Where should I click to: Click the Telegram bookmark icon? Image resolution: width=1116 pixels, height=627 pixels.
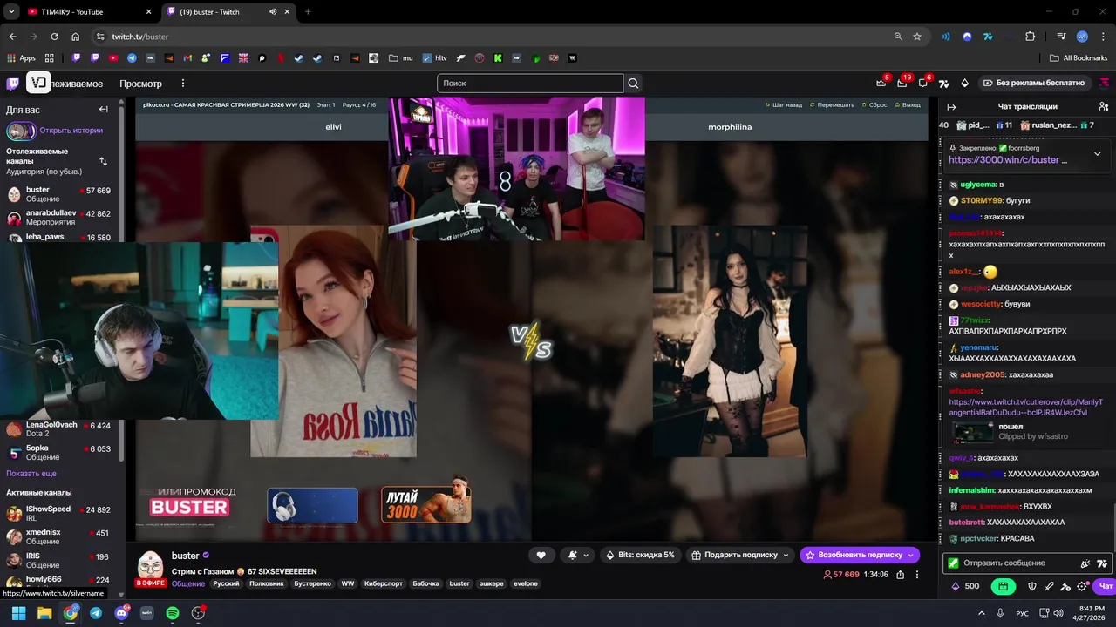tap(132, 58)
